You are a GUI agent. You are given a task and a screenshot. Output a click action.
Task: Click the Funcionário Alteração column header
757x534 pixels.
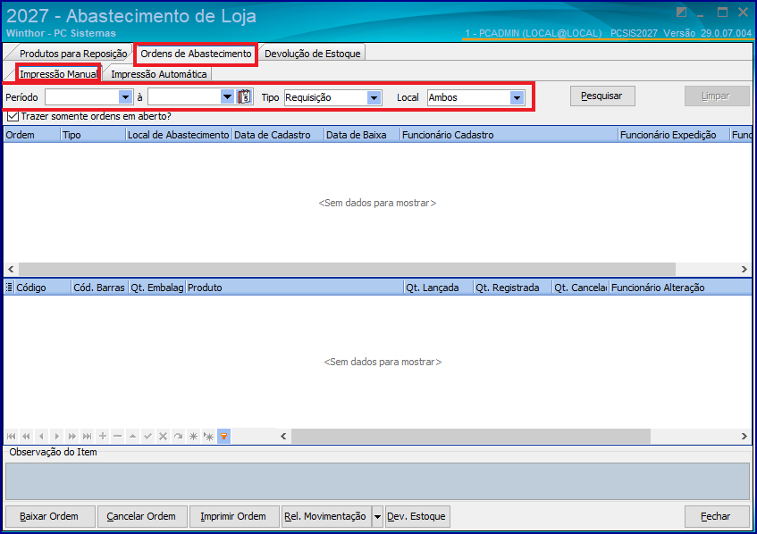(680, 288)
